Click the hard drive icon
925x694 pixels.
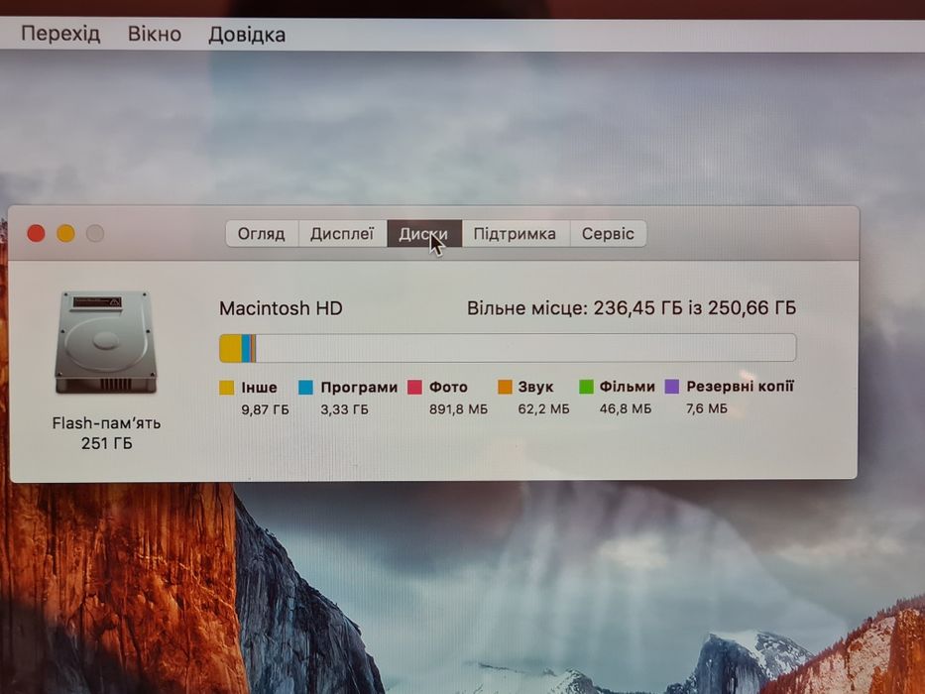click(106, 343)
